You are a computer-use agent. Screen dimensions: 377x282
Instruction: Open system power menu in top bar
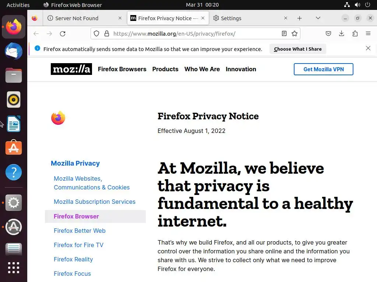368,5
